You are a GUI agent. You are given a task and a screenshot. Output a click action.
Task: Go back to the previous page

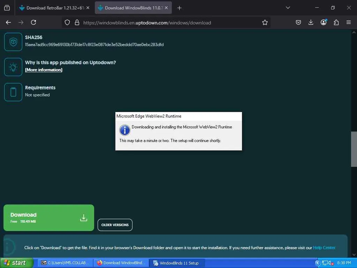[8, 22]
